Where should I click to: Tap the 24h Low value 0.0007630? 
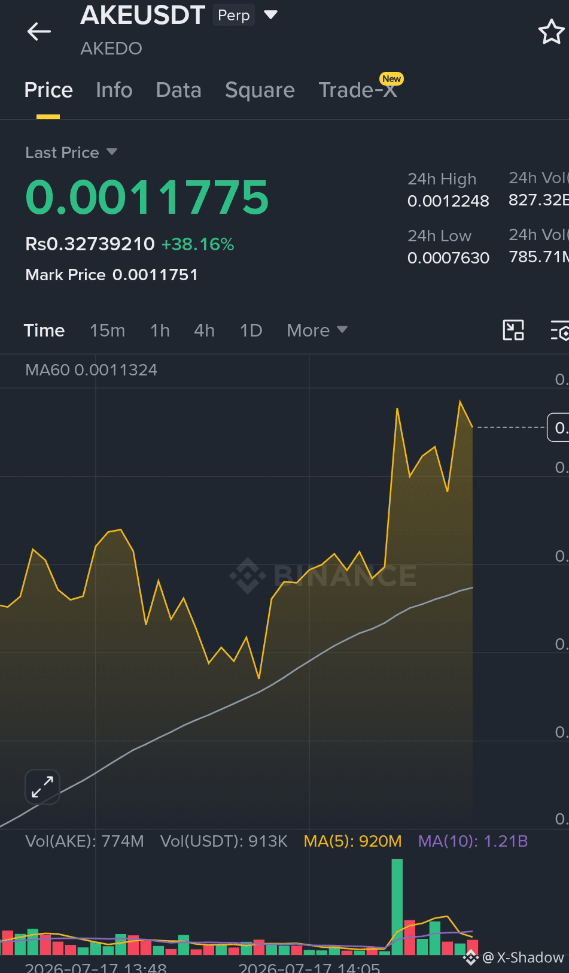(x=448, y=257)
